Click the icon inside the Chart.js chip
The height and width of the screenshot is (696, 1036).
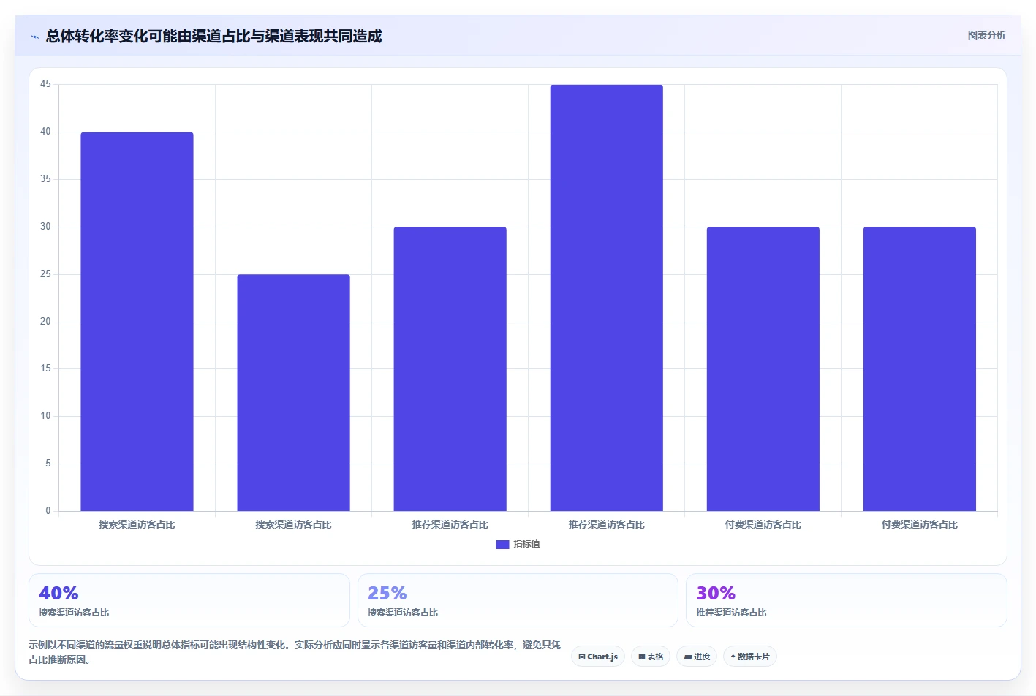(x=582, y=657)
